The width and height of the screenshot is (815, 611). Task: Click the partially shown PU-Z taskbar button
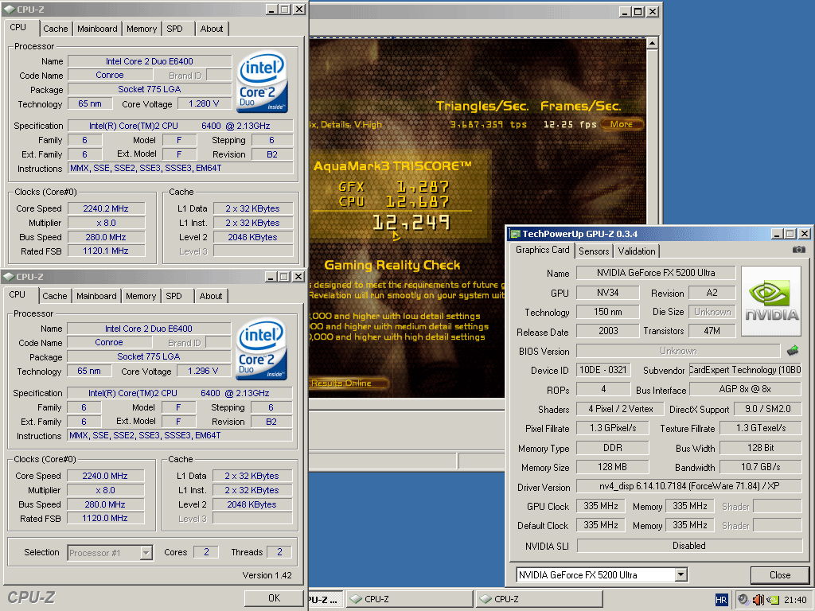point(326,599)
